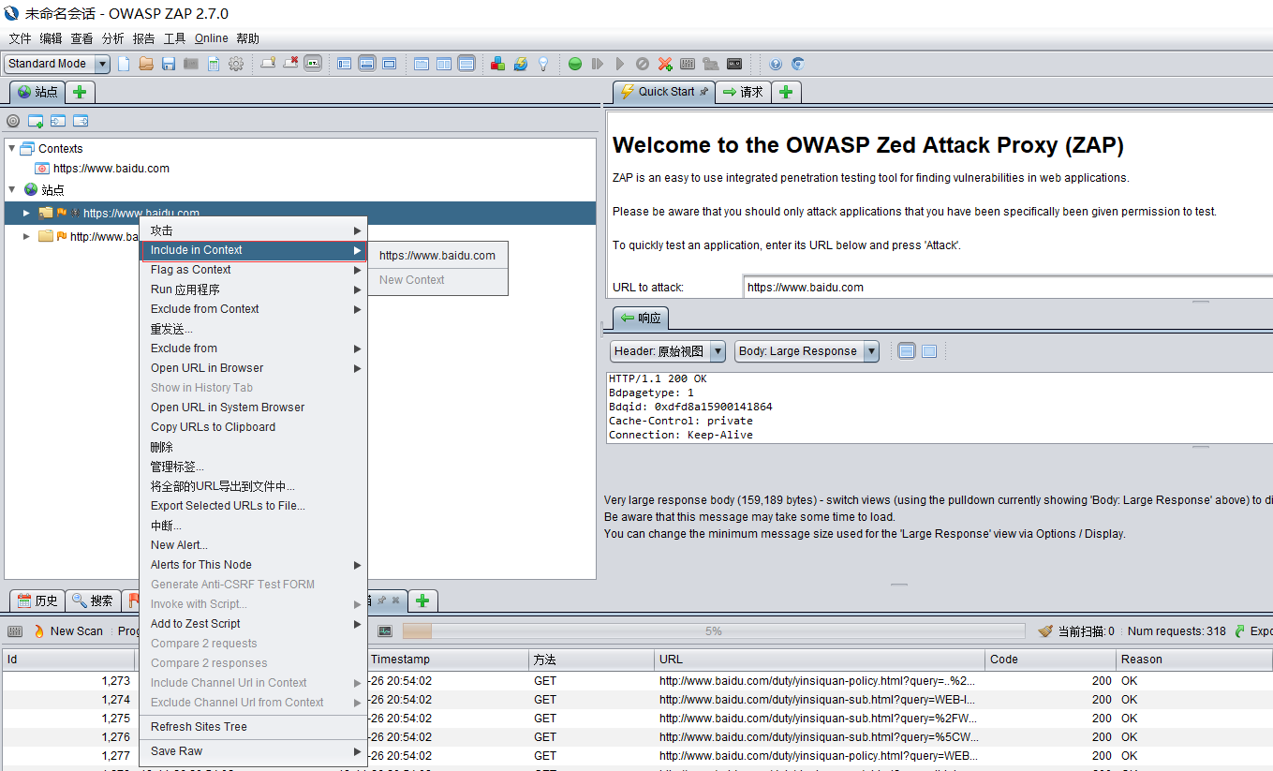Screen dimensions: 1273x771
Task: Click the globe update icon beside Manage Add-ons
Action: 520,64
